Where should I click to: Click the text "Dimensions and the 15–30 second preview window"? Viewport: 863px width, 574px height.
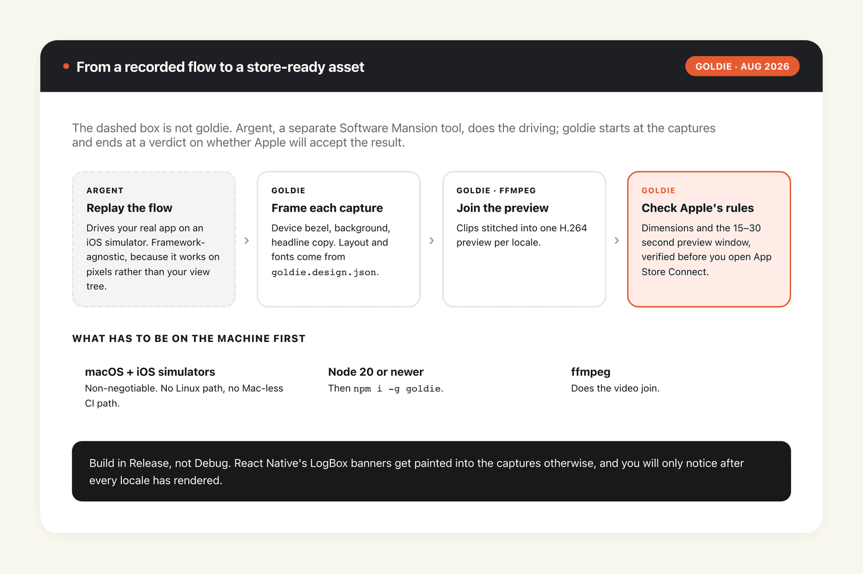click(x=707, y=249)
